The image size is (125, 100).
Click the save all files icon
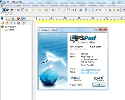53,10
